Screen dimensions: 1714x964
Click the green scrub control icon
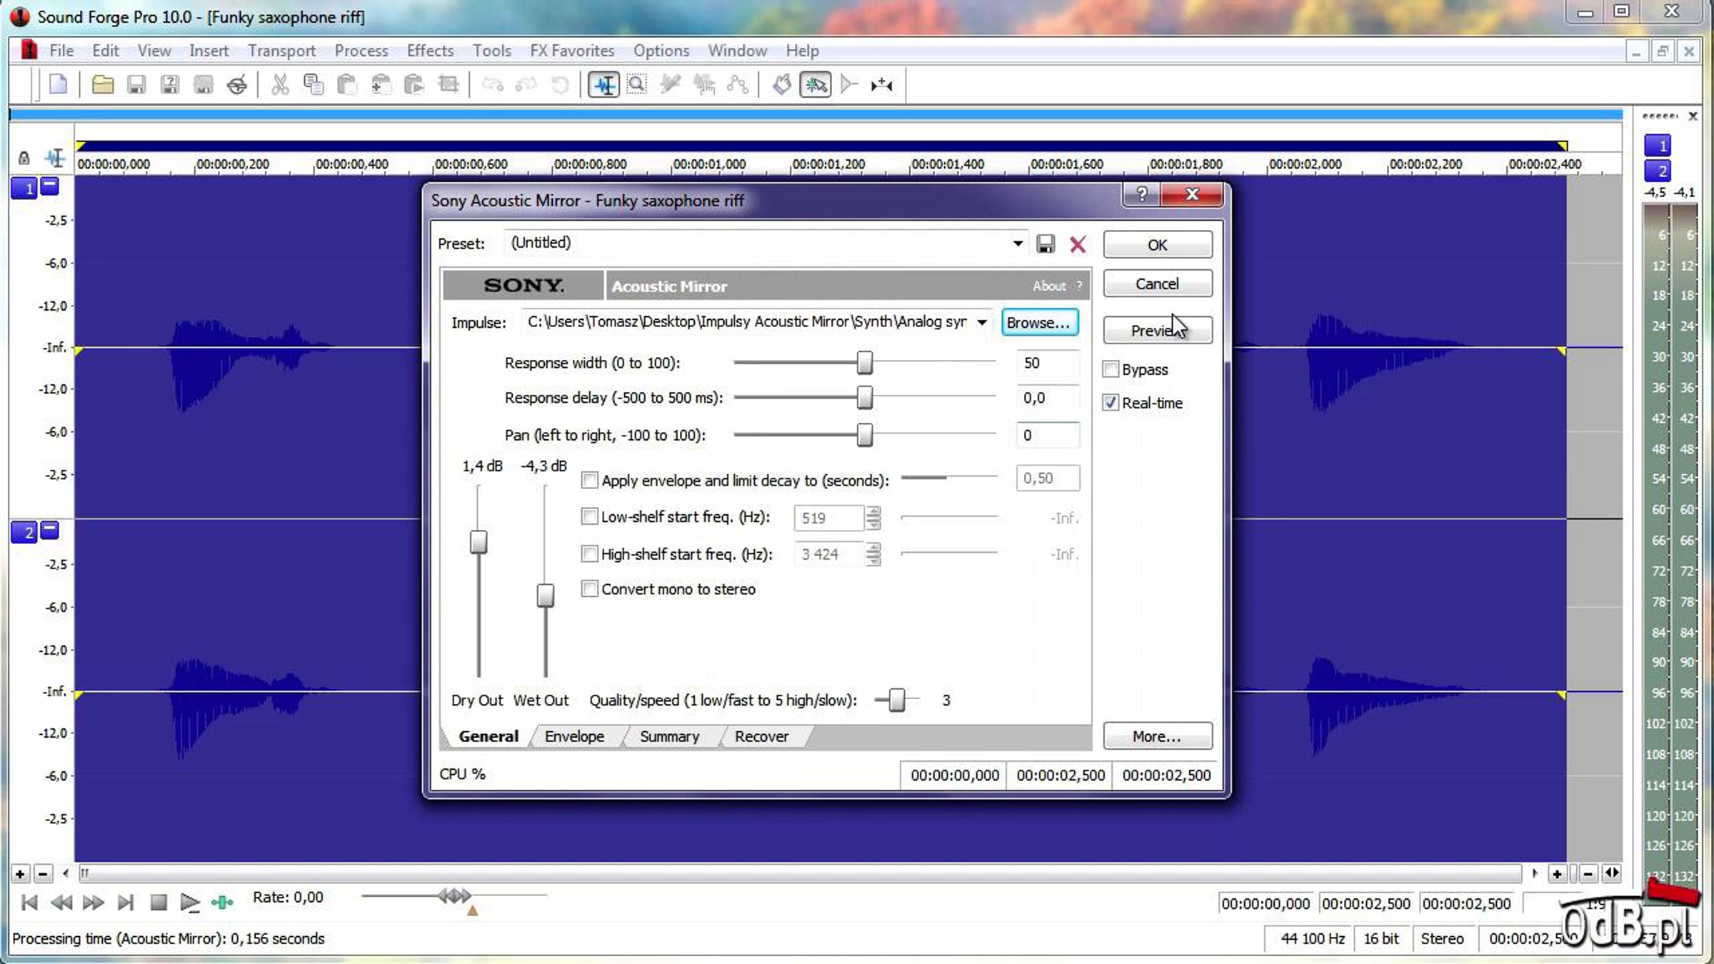pos(222,903)
